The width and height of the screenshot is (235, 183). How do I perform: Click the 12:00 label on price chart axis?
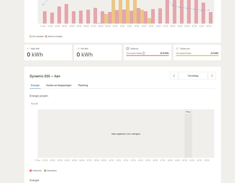coord(126,160)
